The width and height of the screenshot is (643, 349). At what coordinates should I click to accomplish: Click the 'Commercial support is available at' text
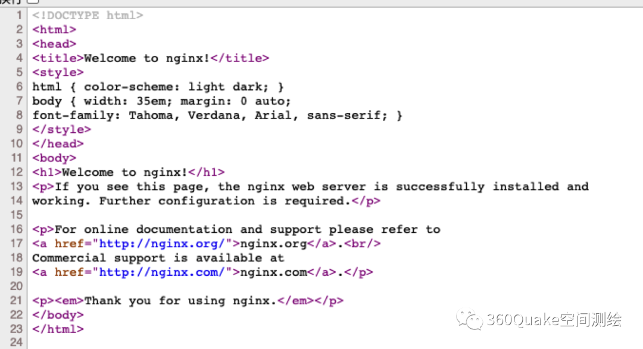(x=158, y=258)
